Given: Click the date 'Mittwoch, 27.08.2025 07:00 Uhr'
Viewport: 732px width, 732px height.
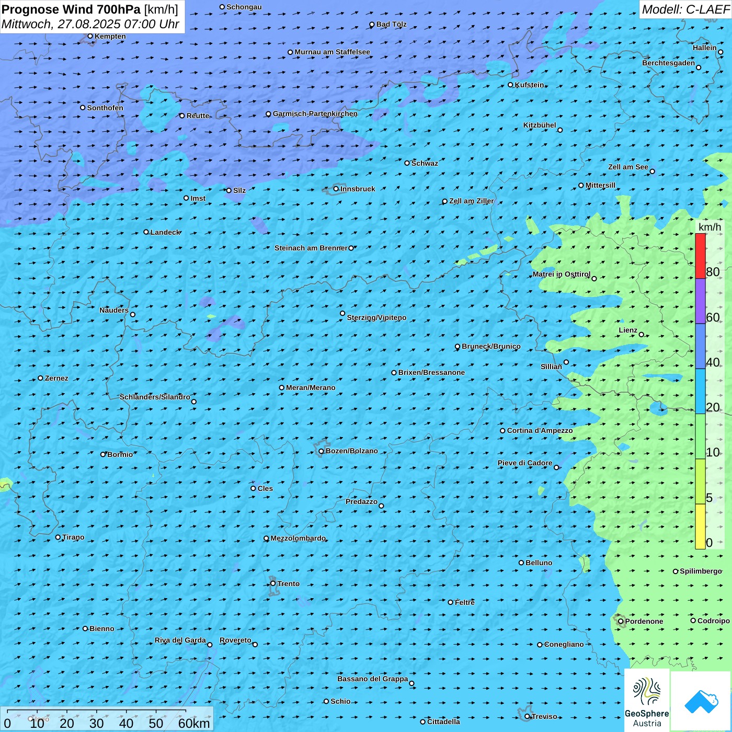Looking at the screenshot, I should [90, 24].
